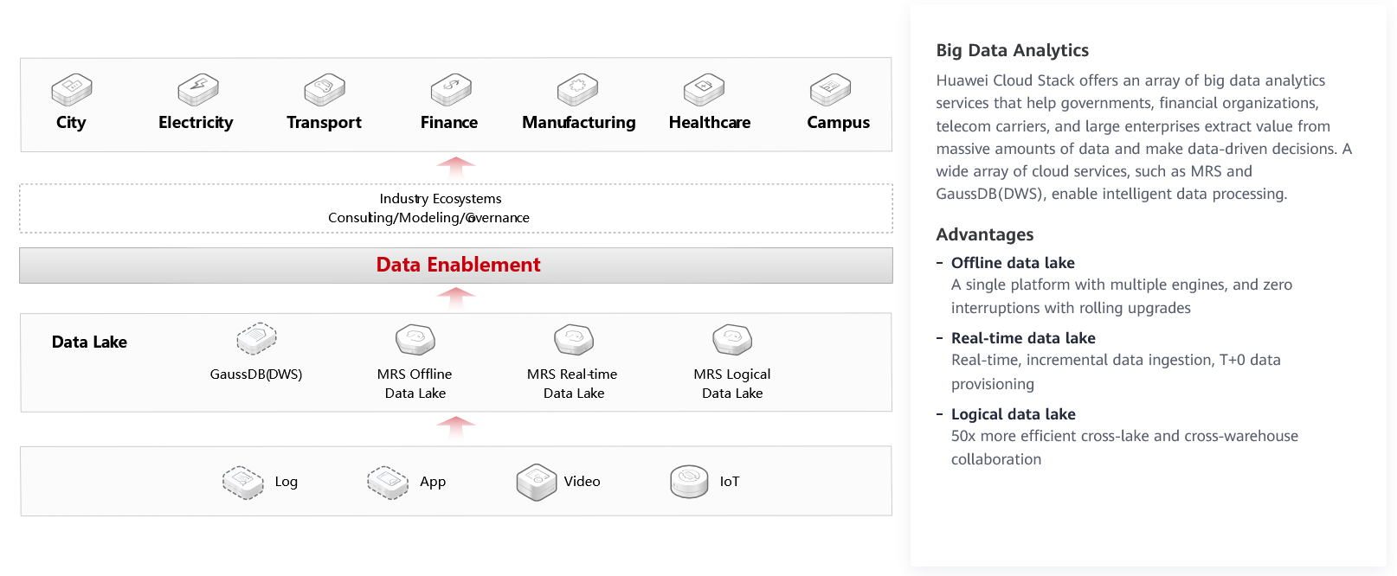Click the 'Healthcare' label

click(x=710, y=123)
